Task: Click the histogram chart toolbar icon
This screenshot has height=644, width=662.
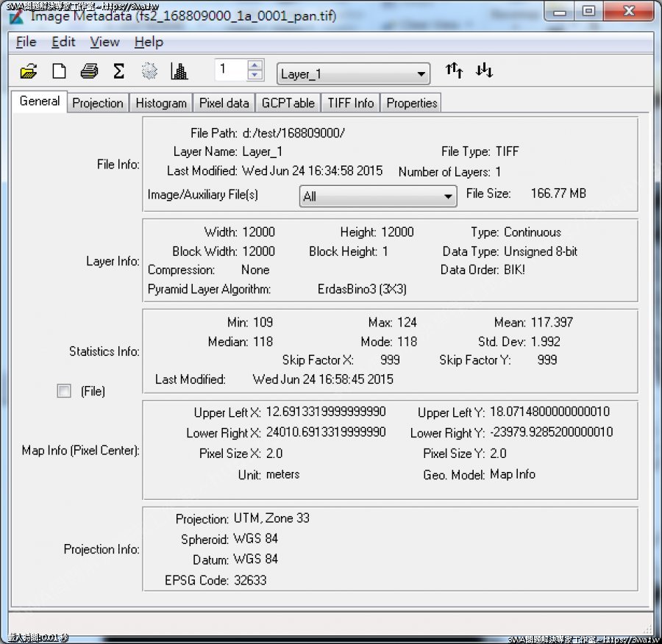Action: point(179,71)
